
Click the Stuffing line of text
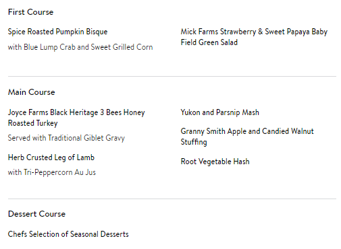194,142
